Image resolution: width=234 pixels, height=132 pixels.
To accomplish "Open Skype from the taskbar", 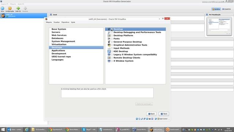I will (x=89, y=129).
